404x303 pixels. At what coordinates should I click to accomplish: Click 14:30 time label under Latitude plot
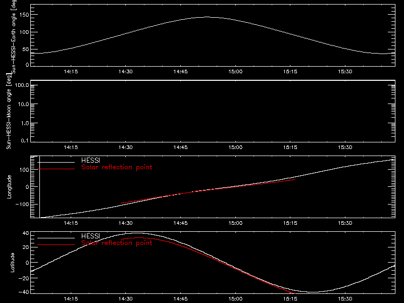[x=125, y=298]
